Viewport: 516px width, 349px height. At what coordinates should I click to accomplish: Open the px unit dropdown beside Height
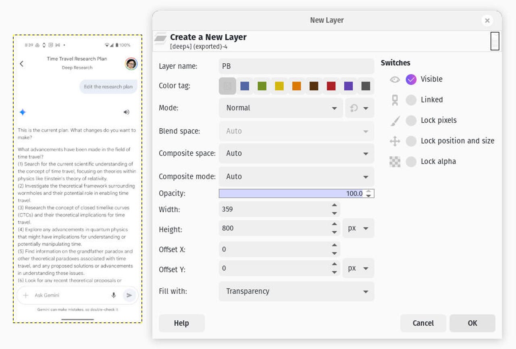coord(358,228)
